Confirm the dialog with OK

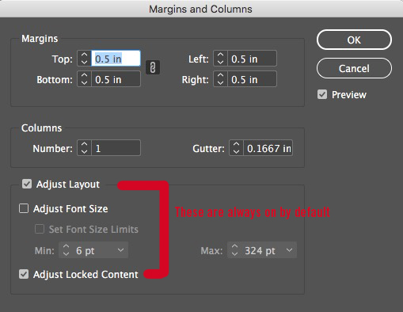[354, 40]
